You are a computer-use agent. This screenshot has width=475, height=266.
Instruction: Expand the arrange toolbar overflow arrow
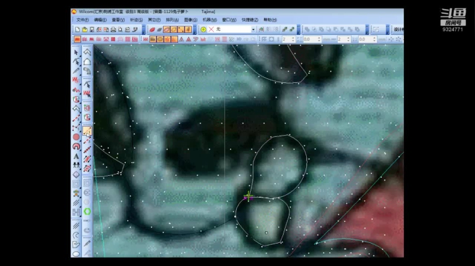[x=367, y=30]
